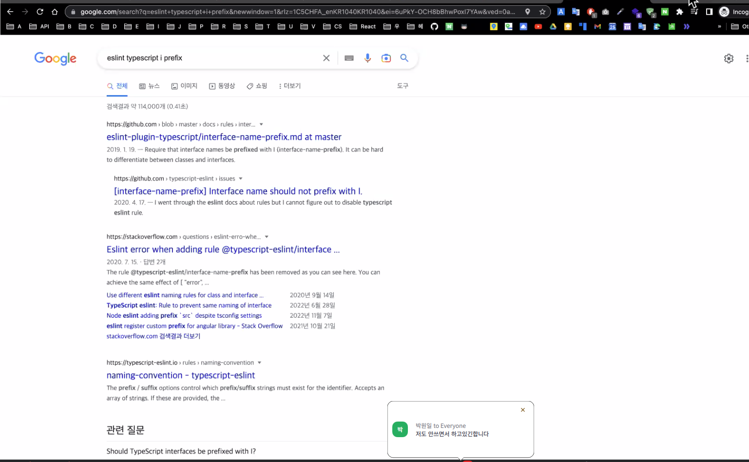
Task: Clear the search query text
Action: pyautogui.click(x=326, y=58)
